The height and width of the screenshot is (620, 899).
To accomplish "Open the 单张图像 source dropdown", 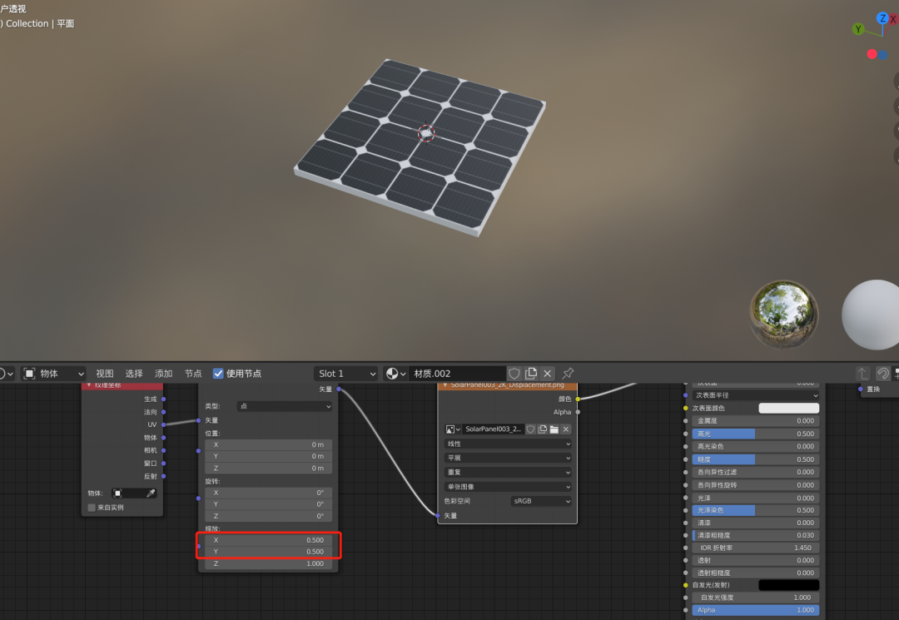I will click(x=508, y=487).
